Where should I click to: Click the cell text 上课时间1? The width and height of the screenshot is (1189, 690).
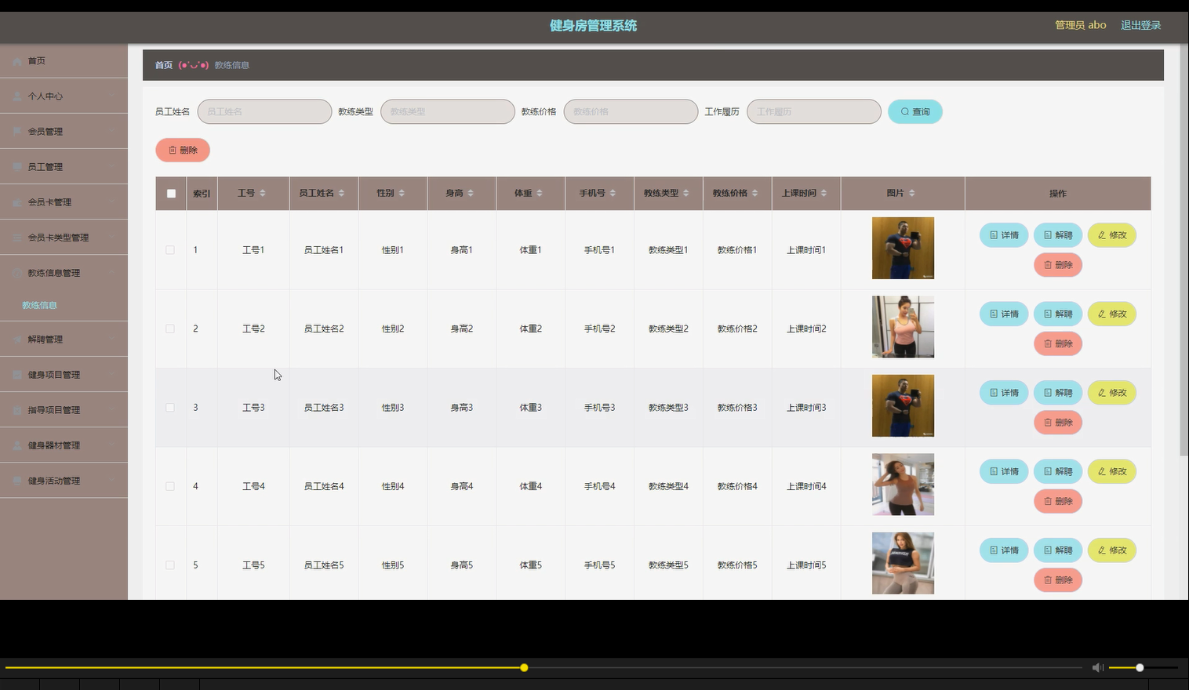pyautogui.click(x=806, y=250)
